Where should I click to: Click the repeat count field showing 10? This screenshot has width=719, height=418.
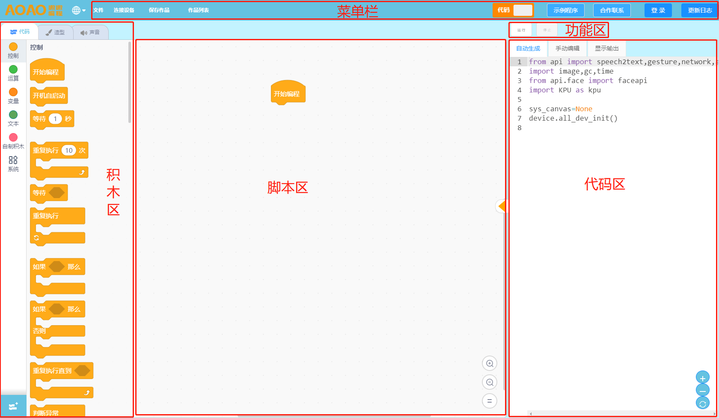click(69, 150)
